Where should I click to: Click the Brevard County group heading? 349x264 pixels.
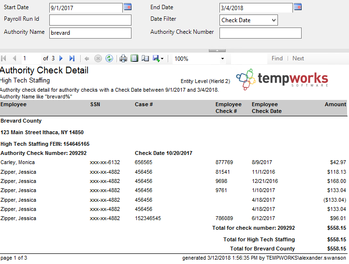[21, 121]
